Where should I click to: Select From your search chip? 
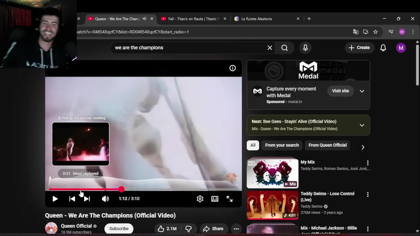click(282, 145)
